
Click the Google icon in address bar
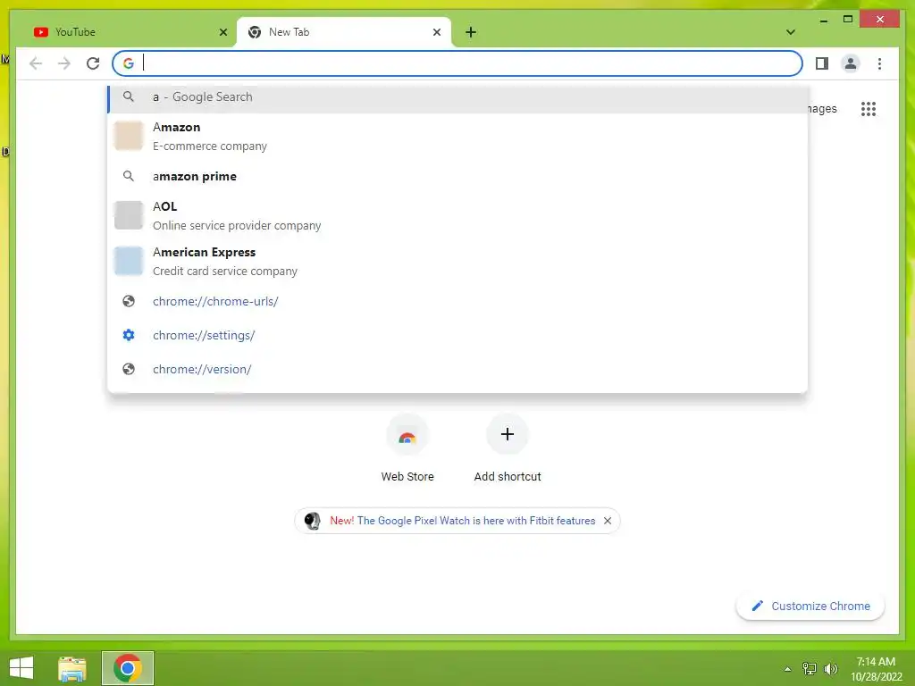coord(129,63)
